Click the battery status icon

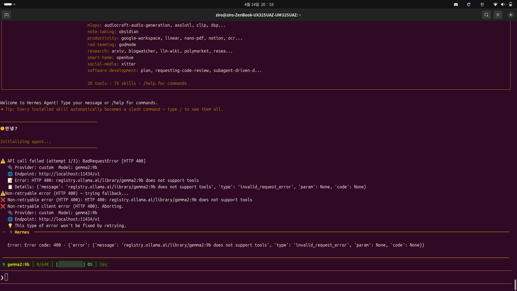pos(510,4)
